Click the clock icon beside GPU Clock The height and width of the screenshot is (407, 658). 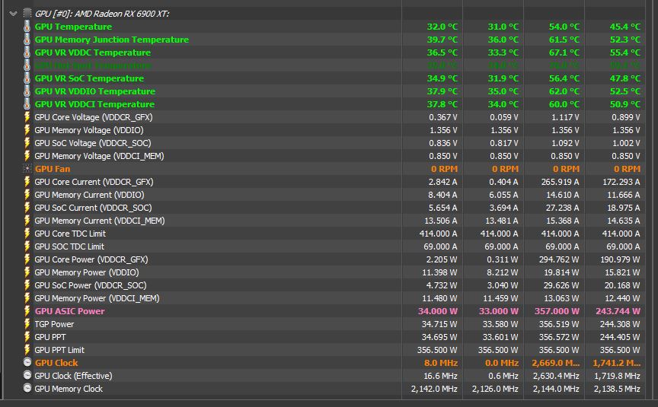(27, 363)
